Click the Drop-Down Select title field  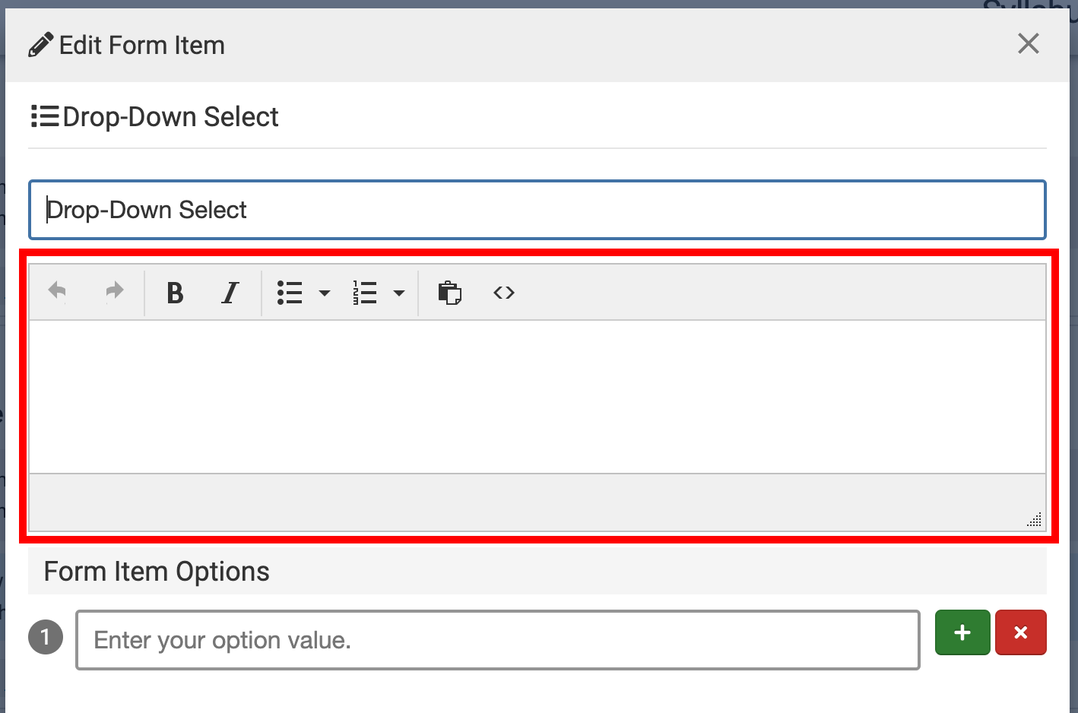tap(537, 210)
